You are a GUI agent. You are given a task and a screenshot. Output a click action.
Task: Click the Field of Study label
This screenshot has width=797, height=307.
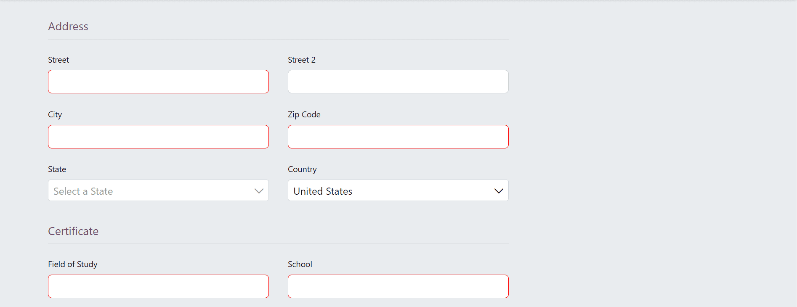(72, 264)
